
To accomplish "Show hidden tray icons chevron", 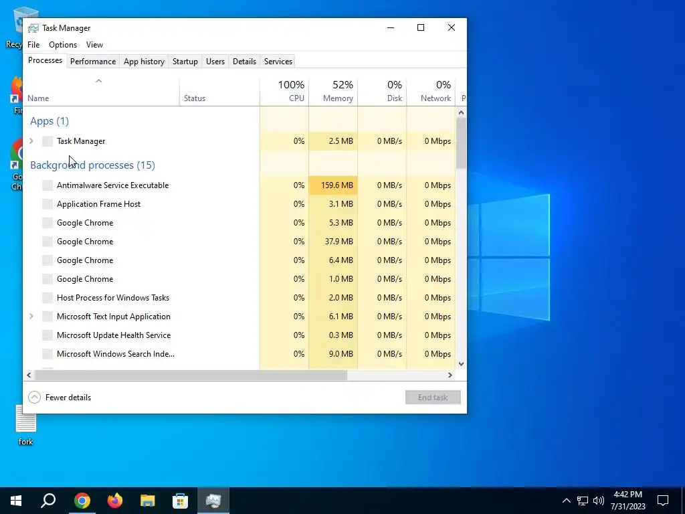I will [x=566, y=501].
